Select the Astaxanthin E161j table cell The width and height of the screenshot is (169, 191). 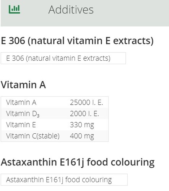coord(64,180)
